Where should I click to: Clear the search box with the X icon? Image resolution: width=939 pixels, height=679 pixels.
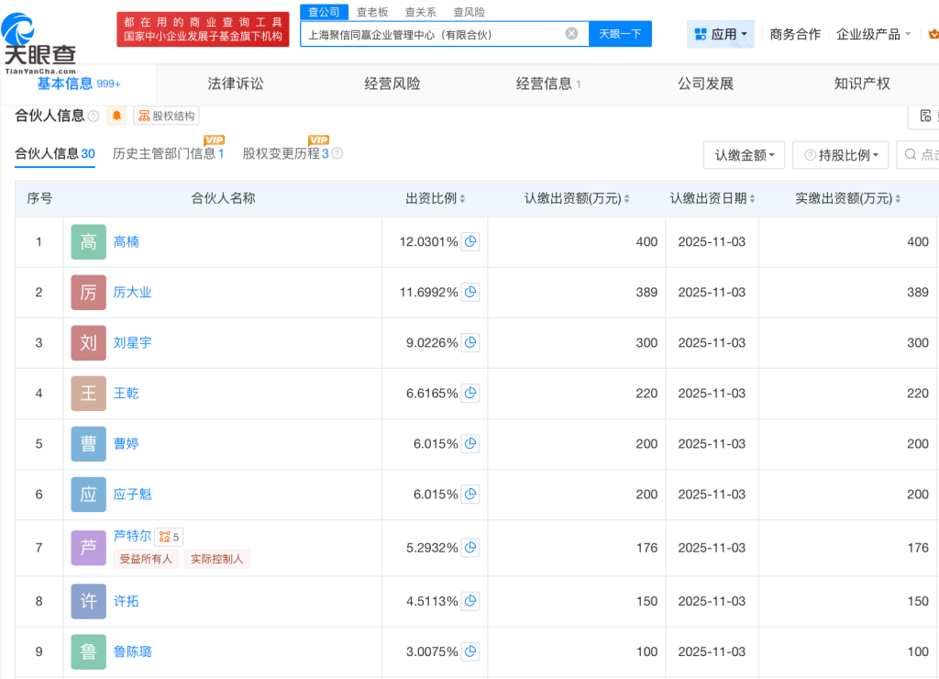pos(571,34)
